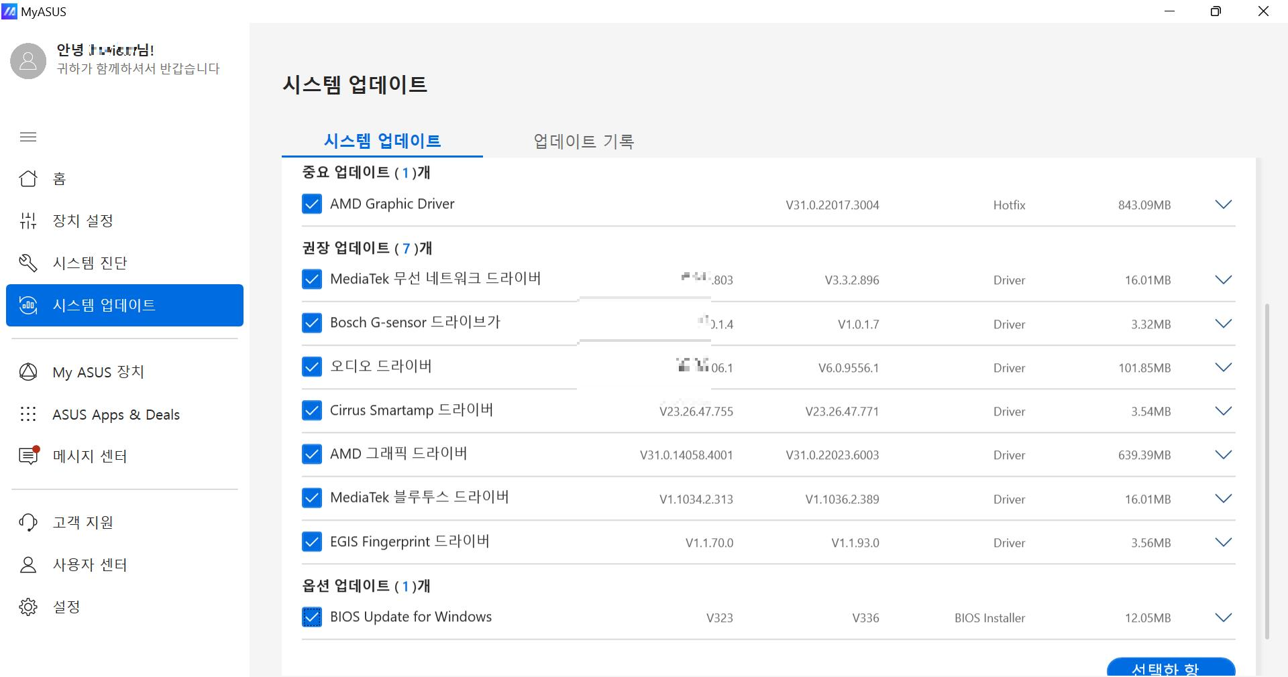Click the 639.39MB size value

pos(1144,455)
